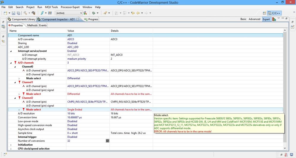Click the colored bar chart icon by Expert
This screenshot has width=296, height=158.
click(274, 19)
